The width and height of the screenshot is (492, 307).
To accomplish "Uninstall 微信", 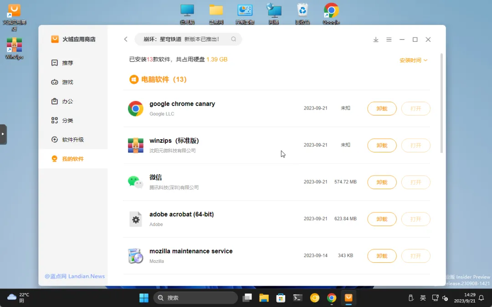I will pos(382,182).
